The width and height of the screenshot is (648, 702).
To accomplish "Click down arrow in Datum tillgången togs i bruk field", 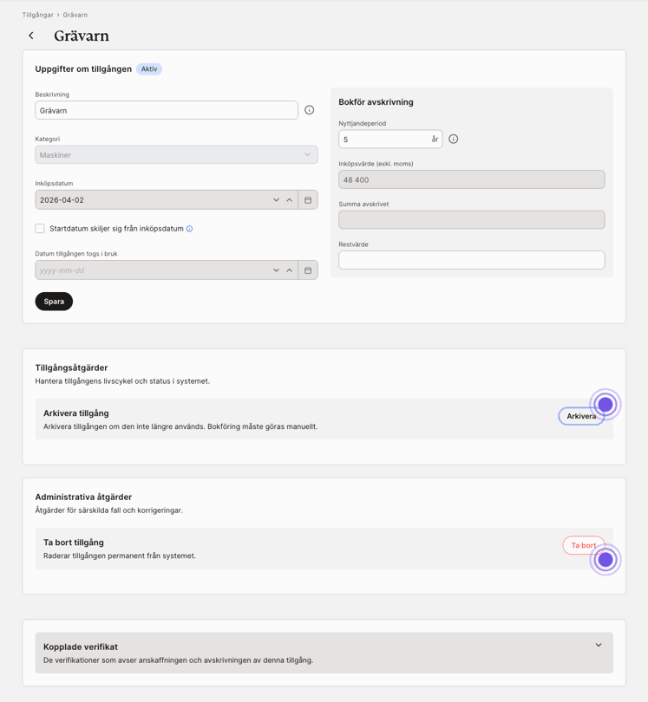I will click(276, 270).
